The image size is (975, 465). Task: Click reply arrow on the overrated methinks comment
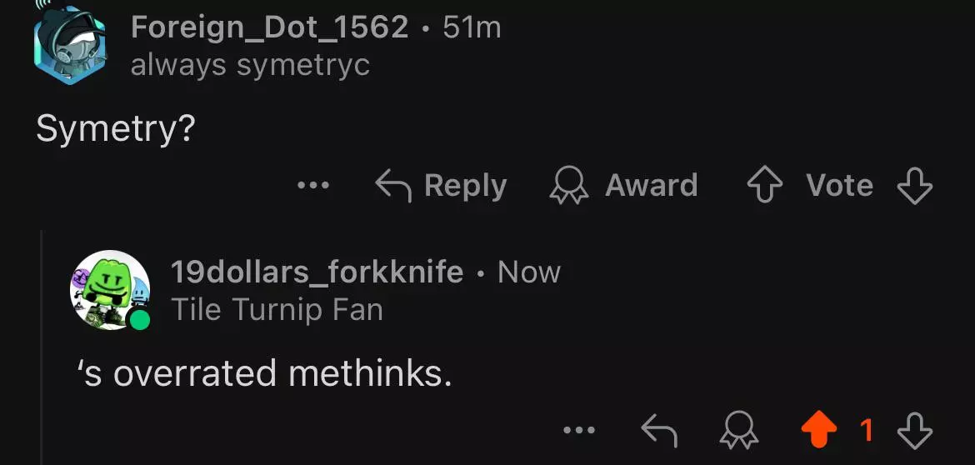[x=659, y=430]
